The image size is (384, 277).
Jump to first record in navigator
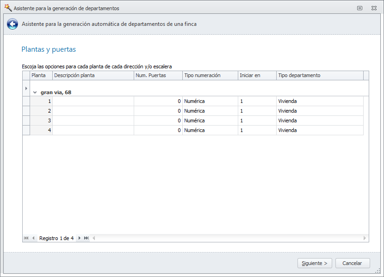26,238
